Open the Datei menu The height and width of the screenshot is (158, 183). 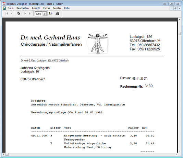[11, 8]
